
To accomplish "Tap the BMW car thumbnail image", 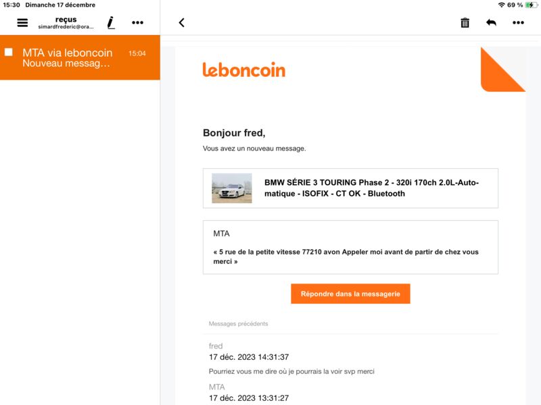I will [232, 188].
